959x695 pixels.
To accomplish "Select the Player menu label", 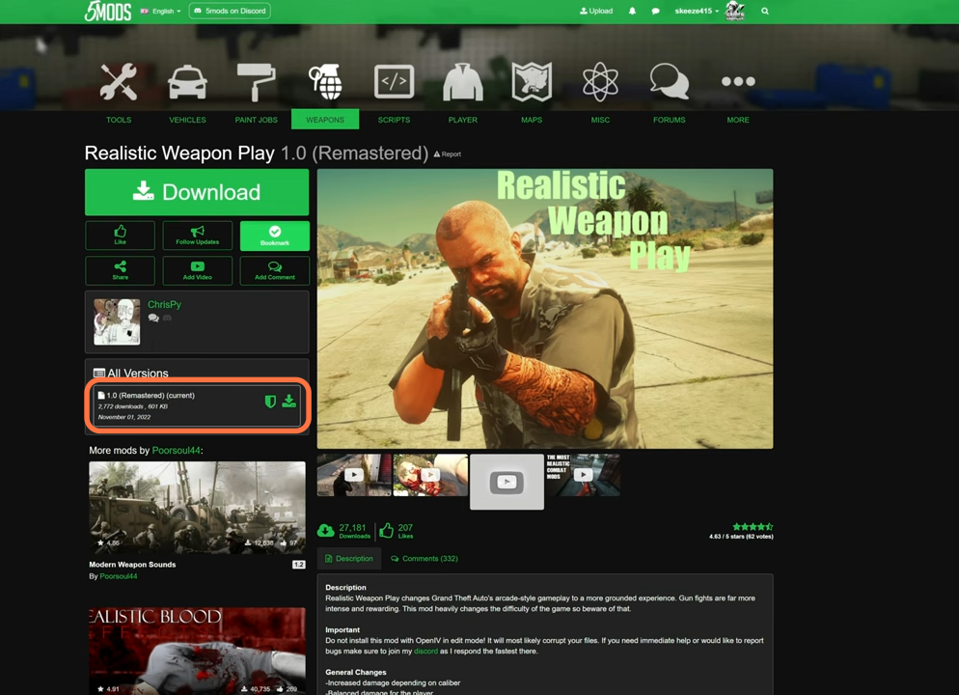I will (463, 120).
